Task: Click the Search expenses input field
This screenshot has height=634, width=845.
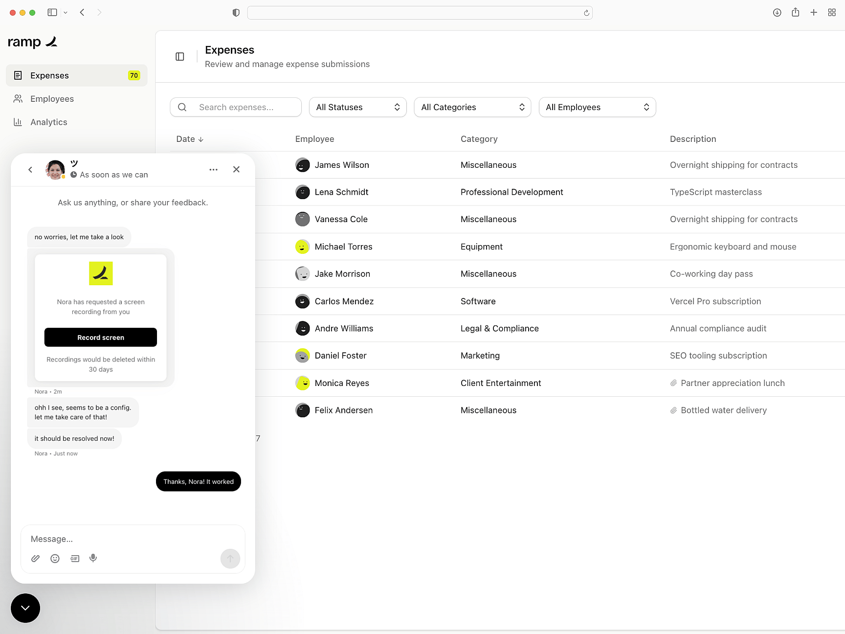Action: click(236, 107)
